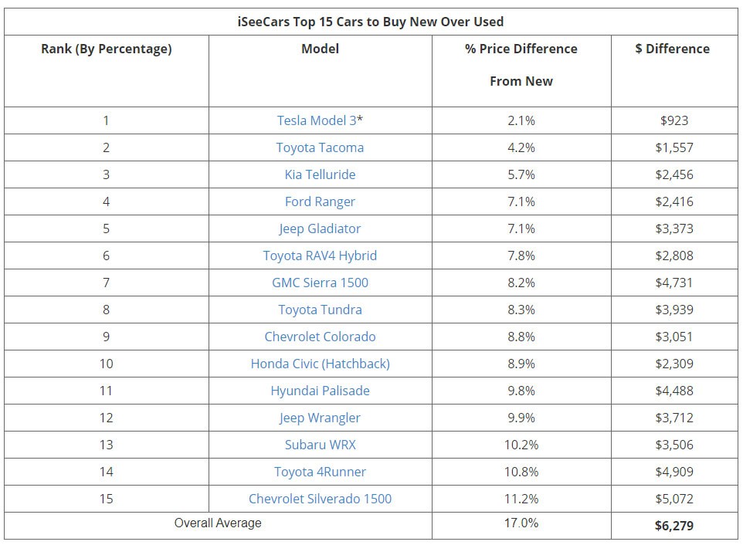Image resolution: width=743 pixels, height=545 pixels.
Task: Click the Hyundai Palisade link
Action: tap(320, 391)
